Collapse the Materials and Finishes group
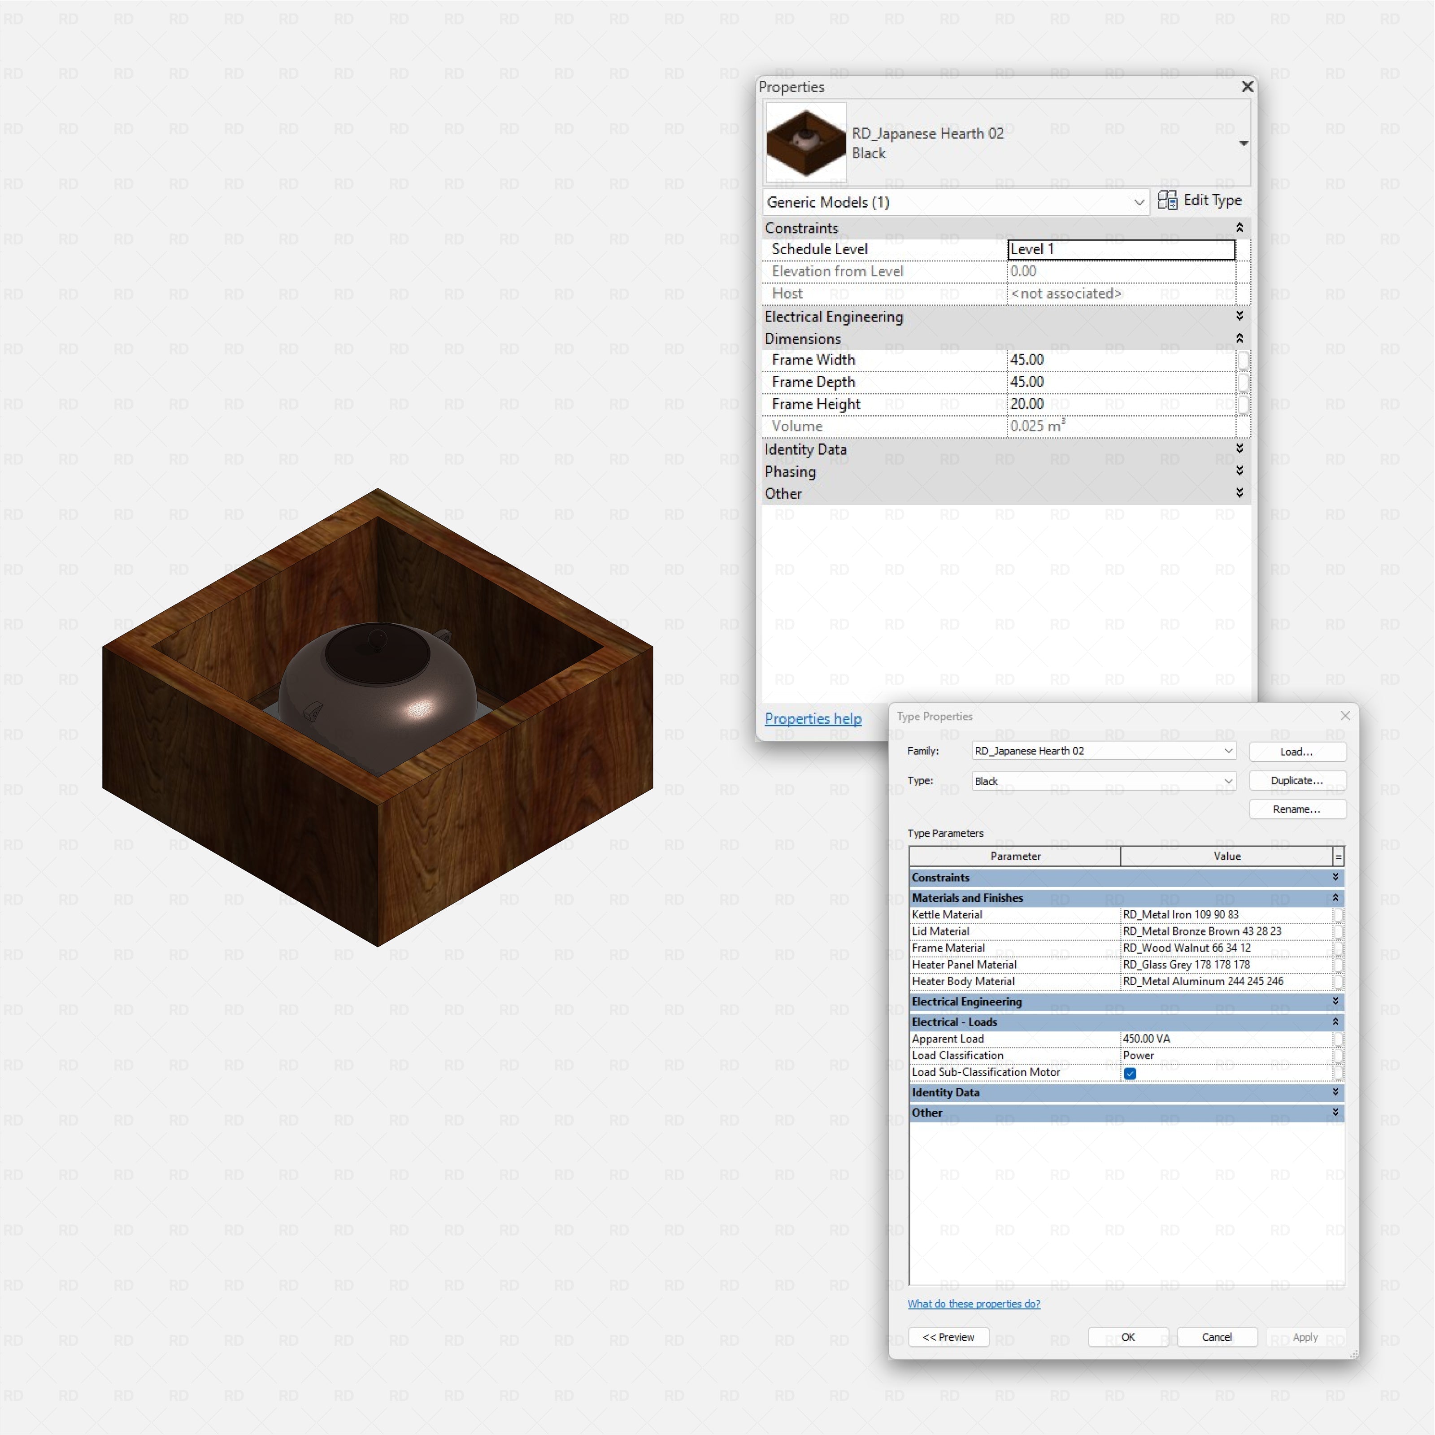Viewport: 1435px width, 1435px height. point(1335,898)
